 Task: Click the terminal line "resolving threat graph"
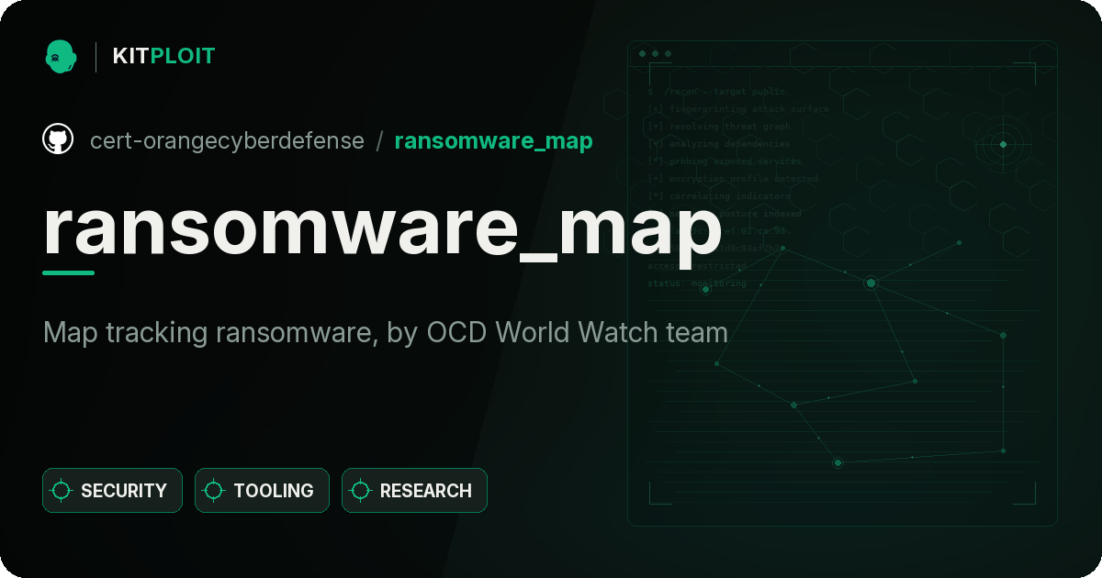click(719, 127)
